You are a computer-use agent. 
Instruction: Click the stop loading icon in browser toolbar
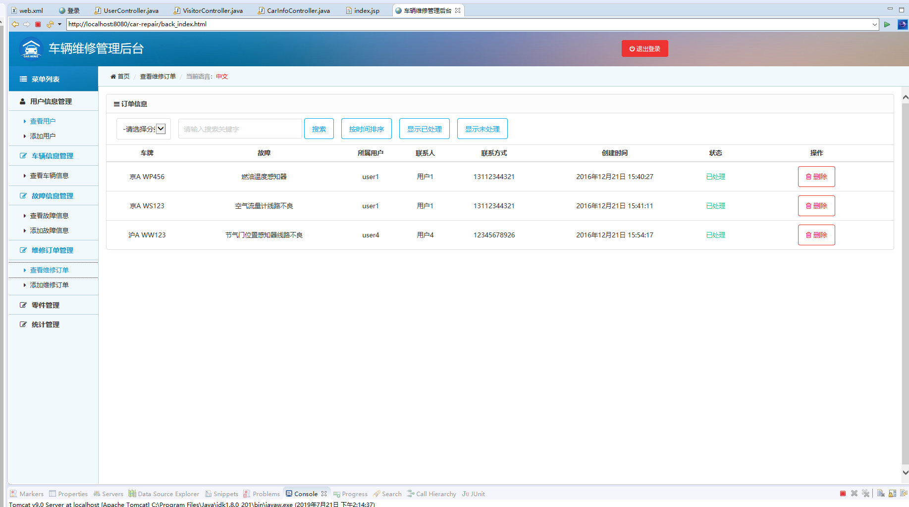pyautogui.click(x=38, y=24)
